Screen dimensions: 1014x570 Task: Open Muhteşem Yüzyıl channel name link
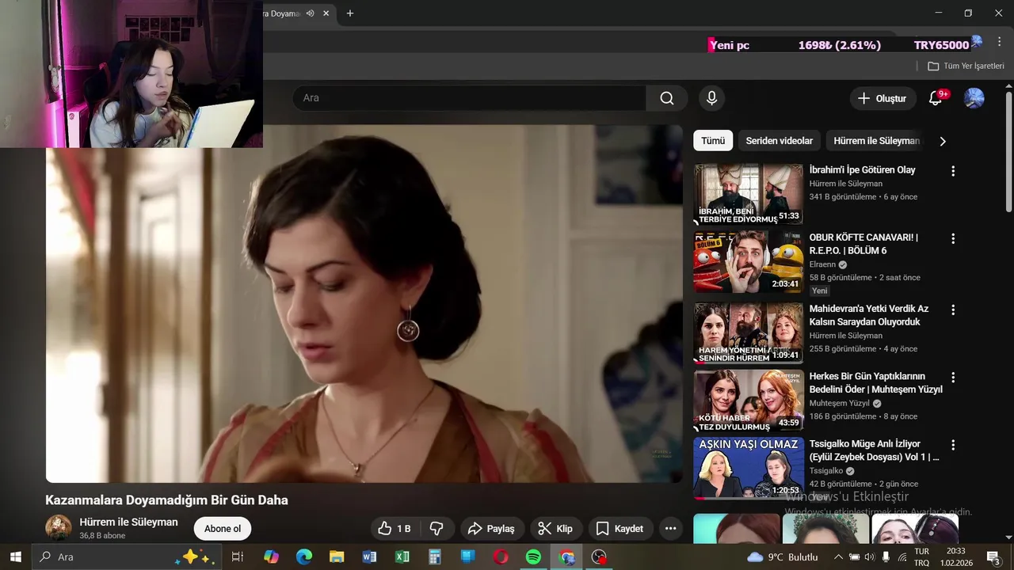tap(839, 403)
